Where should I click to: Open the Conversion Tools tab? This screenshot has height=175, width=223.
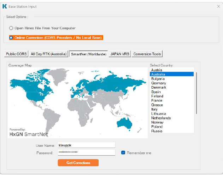click(147, 54)
